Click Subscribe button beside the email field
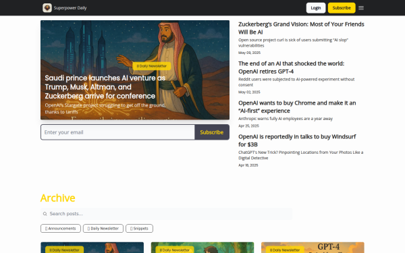The image size is (405, 253). (x=212, y=132)
